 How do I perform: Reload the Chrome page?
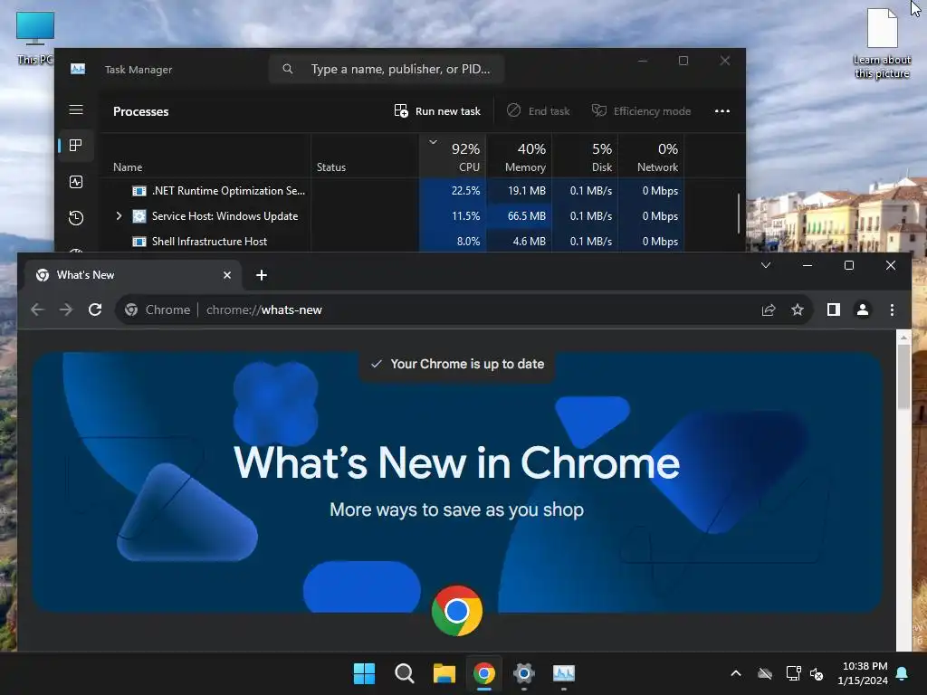(x=94, y=309)
